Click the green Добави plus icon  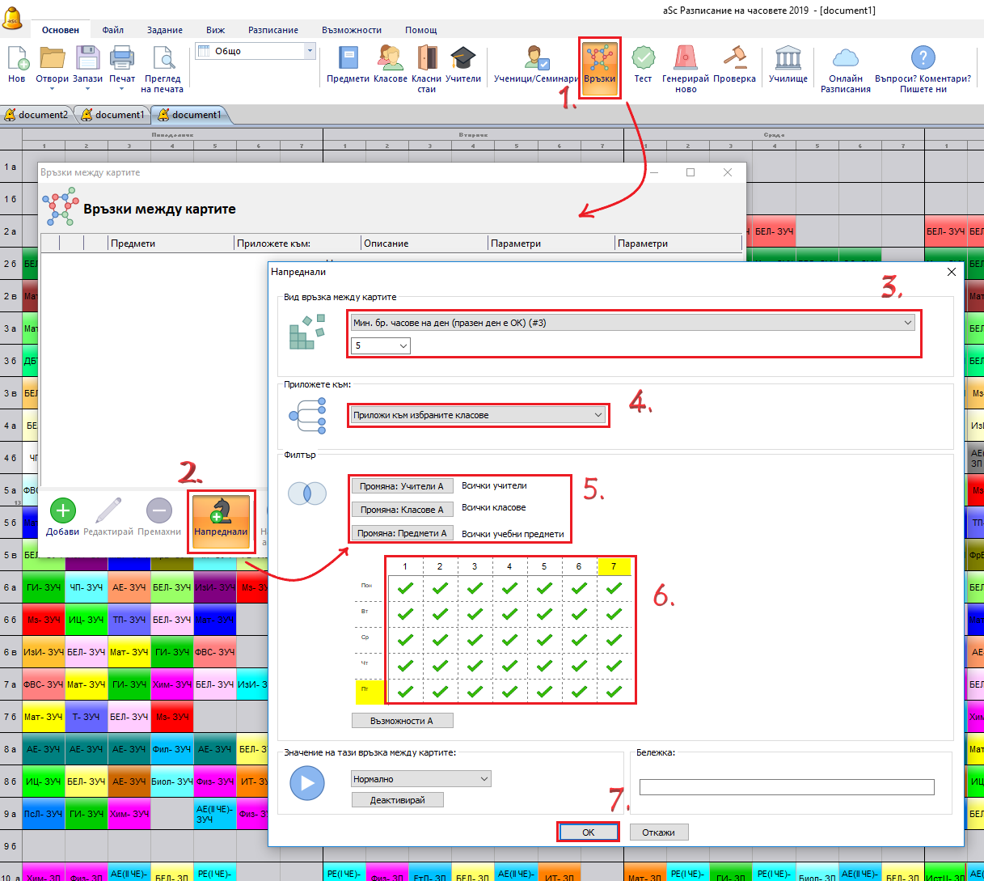(x=63, y=511)
